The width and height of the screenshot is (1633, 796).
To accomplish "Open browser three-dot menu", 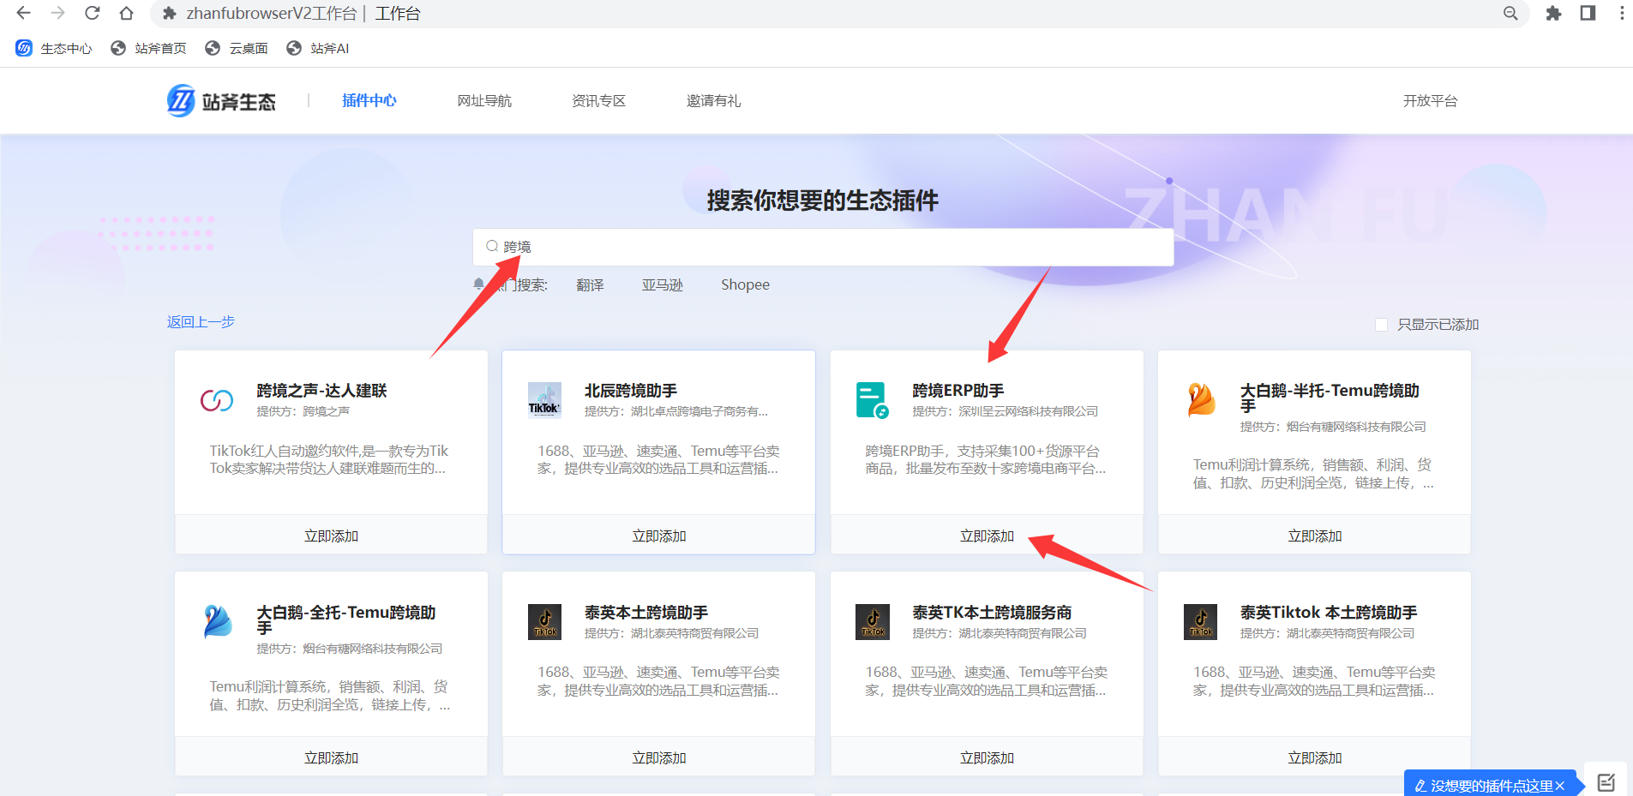I will 1622,13.
